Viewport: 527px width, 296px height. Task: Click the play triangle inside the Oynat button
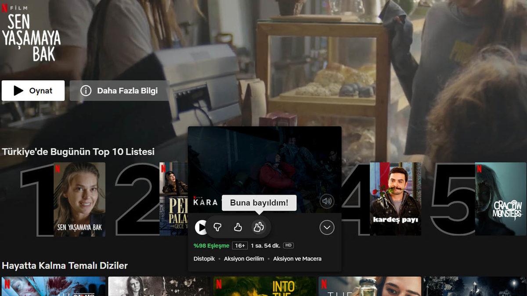[x=18, y=91]
